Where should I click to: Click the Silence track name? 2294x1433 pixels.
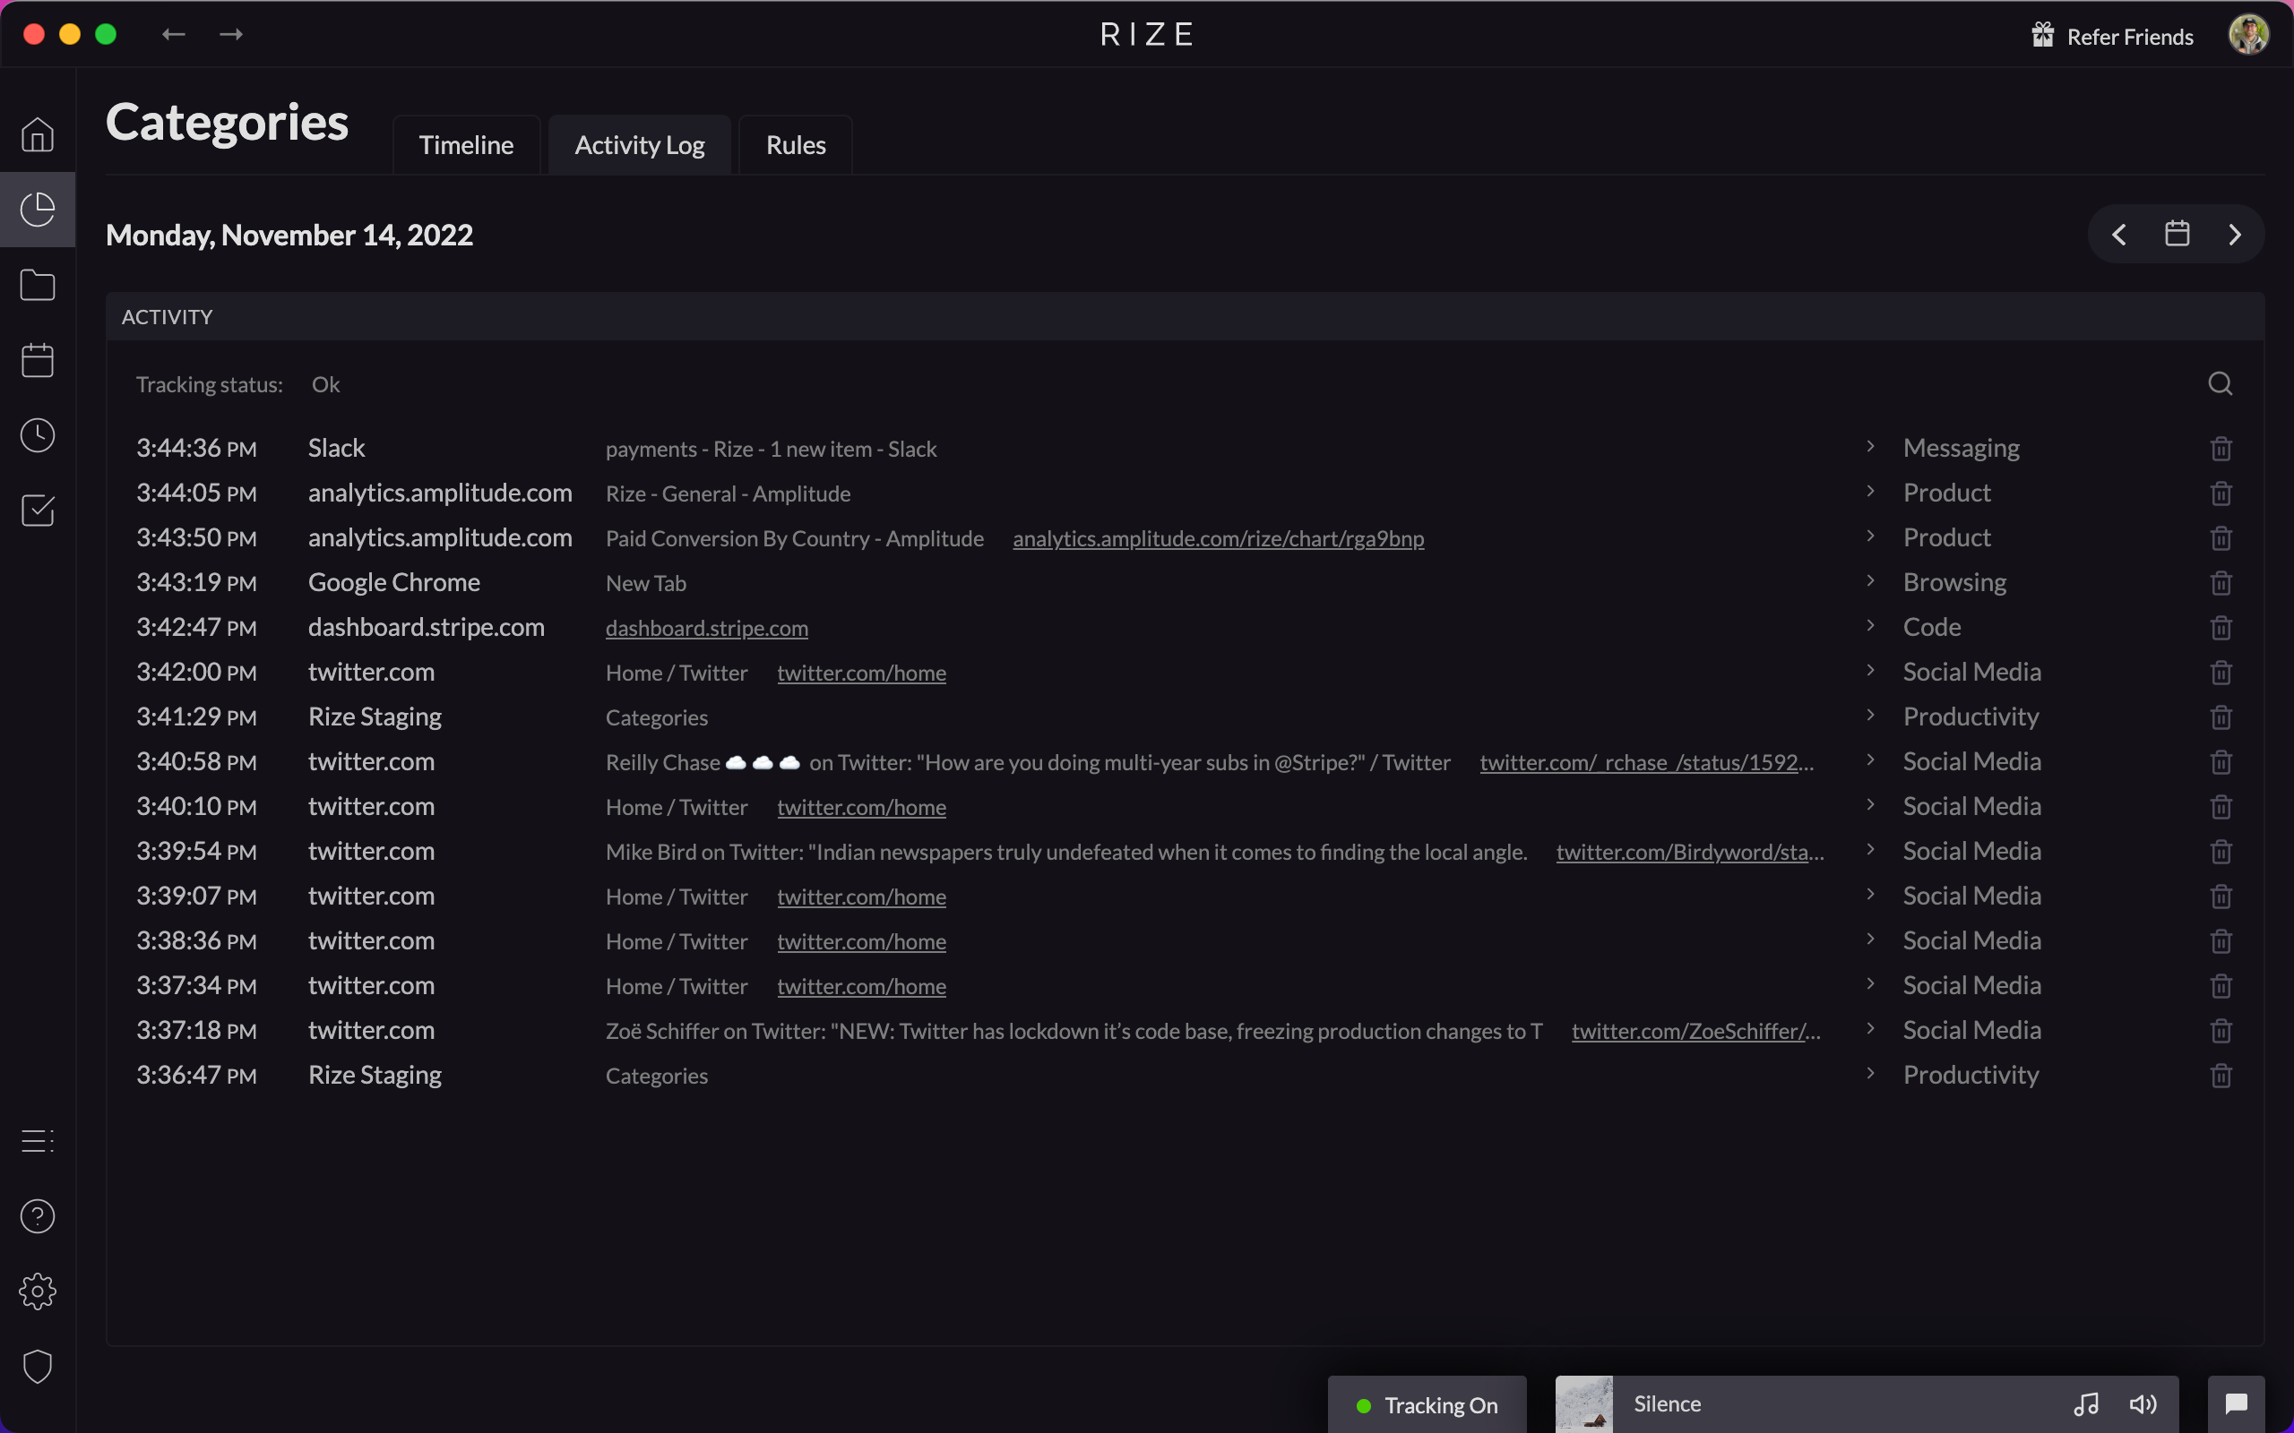point(1668,1403)
